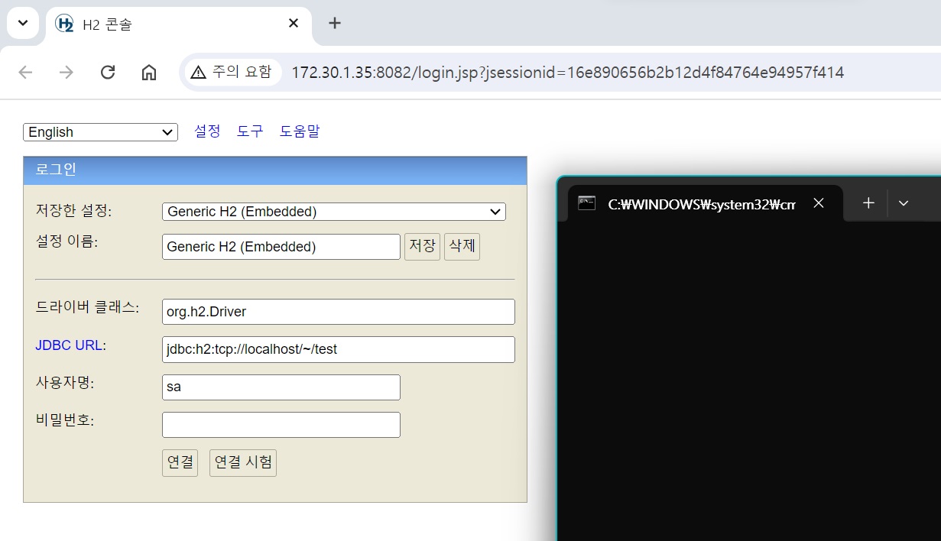Click the security warning icon in address bar
Image resolution: width=941 pixels, height=541 pixels.
199,73
